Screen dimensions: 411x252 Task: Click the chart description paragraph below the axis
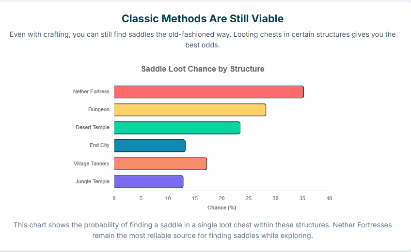(203, 230)
